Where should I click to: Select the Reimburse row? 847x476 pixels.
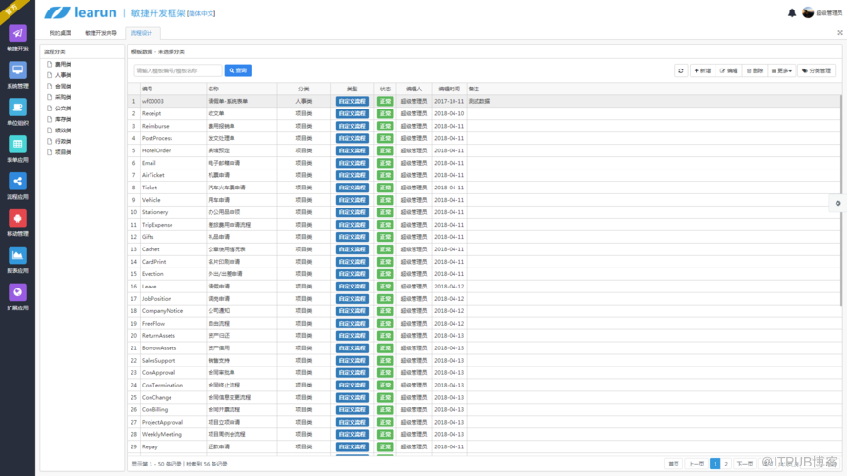484,126
